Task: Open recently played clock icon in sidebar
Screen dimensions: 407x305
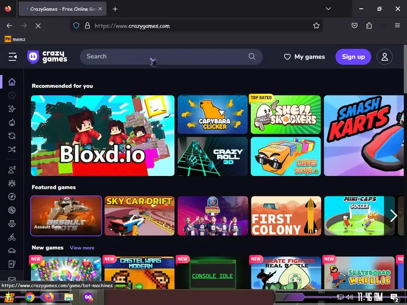Action: tap(12, 95)
